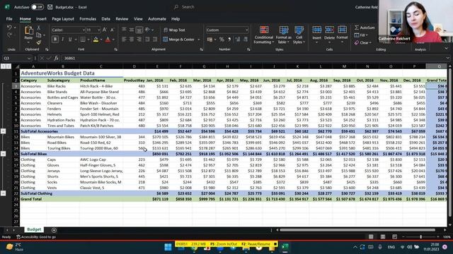Click Insert Function fx icon

point(57,58)
